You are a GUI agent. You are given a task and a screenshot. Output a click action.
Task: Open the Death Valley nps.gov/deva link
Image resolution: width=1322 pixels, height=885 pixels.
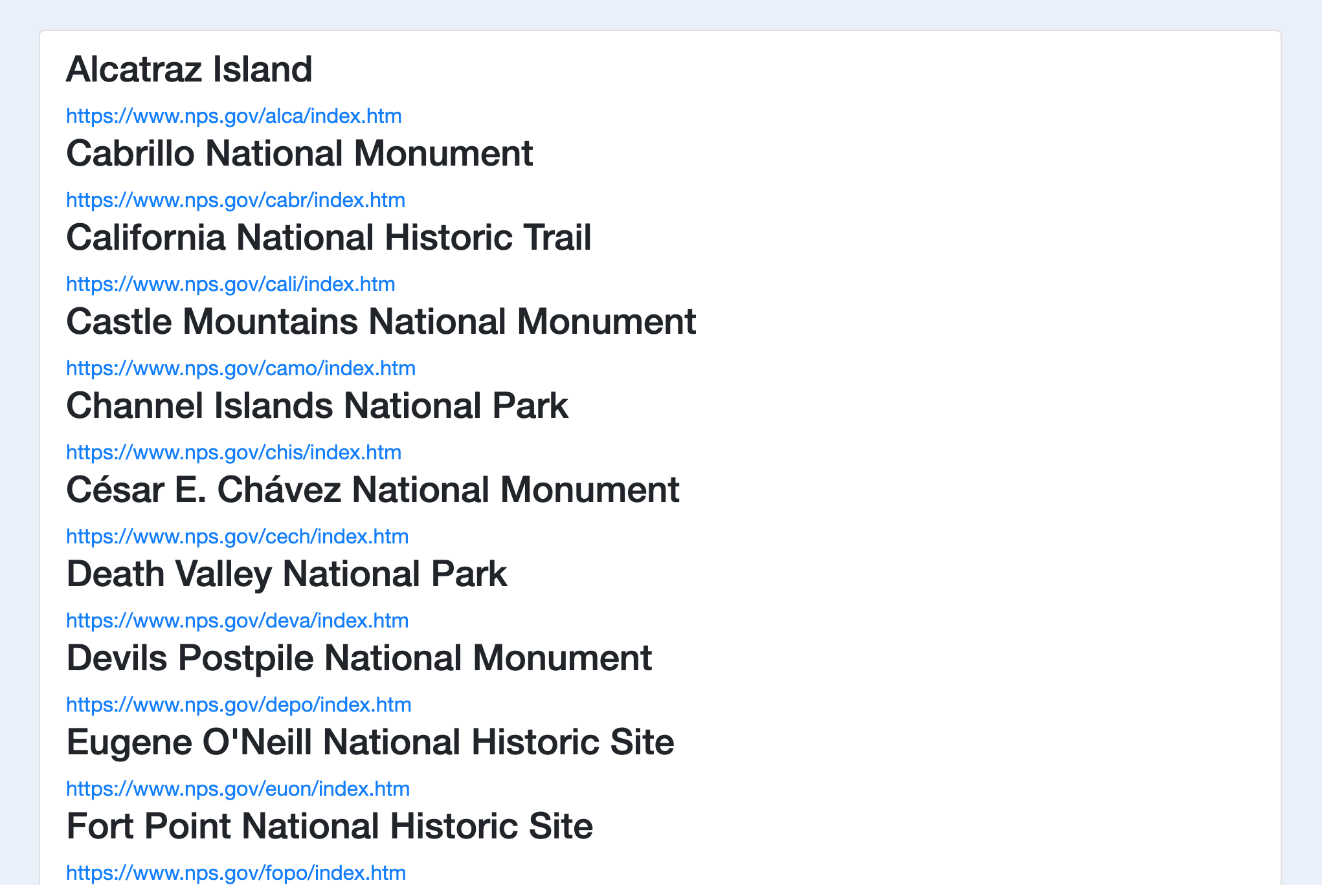pyautogui.click(x=238, y=621)
